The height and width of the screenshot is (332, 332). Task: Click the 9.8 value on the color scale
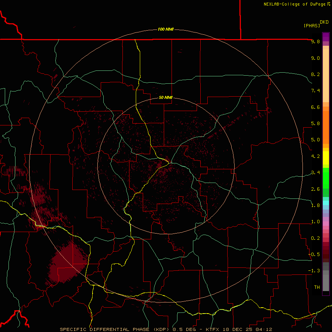(315, 41)
